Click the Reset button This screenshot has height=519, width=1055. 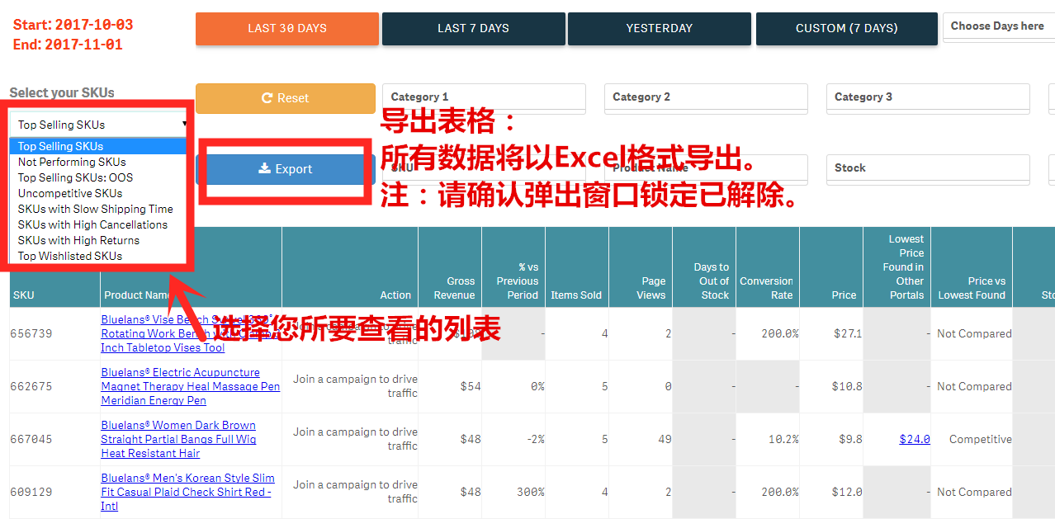pos(285,97)
